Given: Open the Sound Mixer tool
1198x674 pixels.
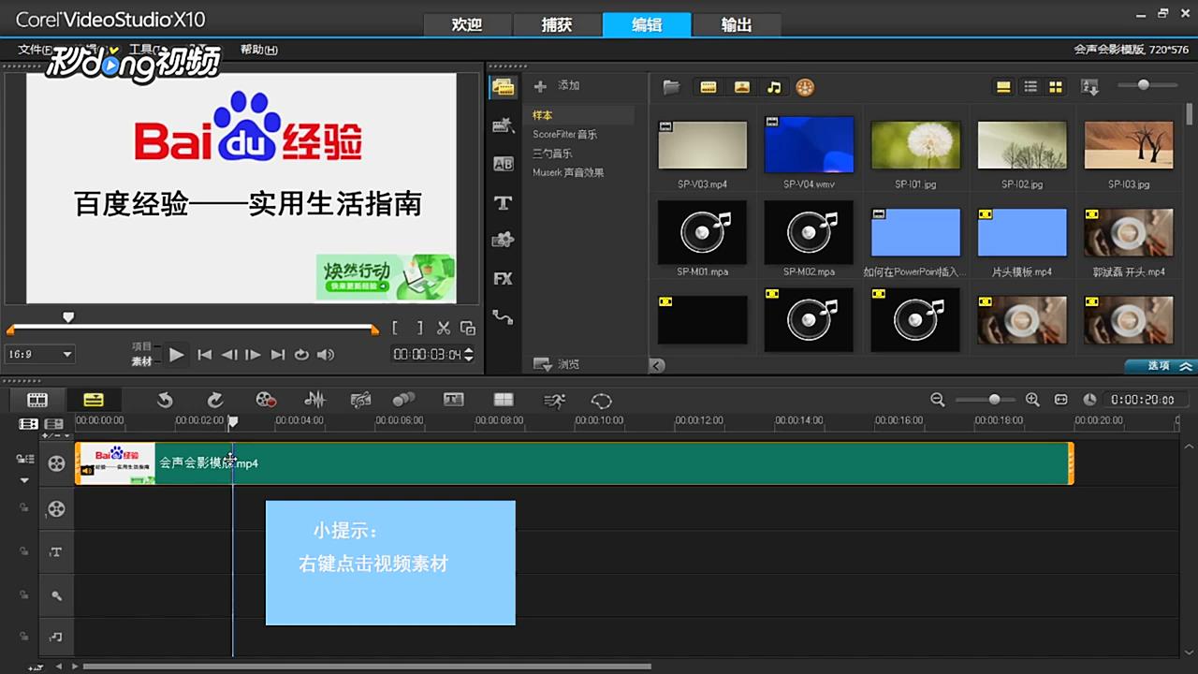Looking at the screenshot, I should click(315, 400).
